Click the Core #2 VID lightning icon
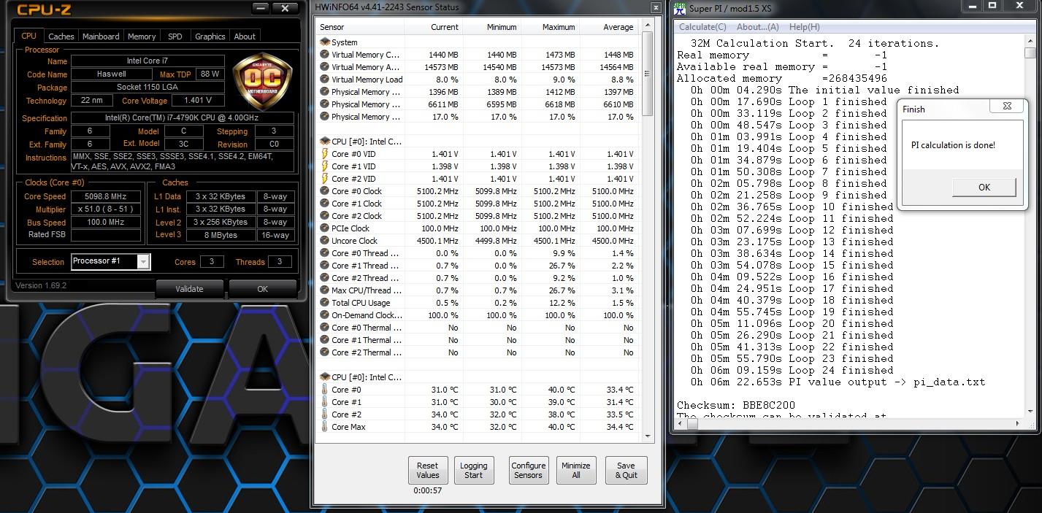The width and height of the screenshot is (1042, 513). [325, 179]
